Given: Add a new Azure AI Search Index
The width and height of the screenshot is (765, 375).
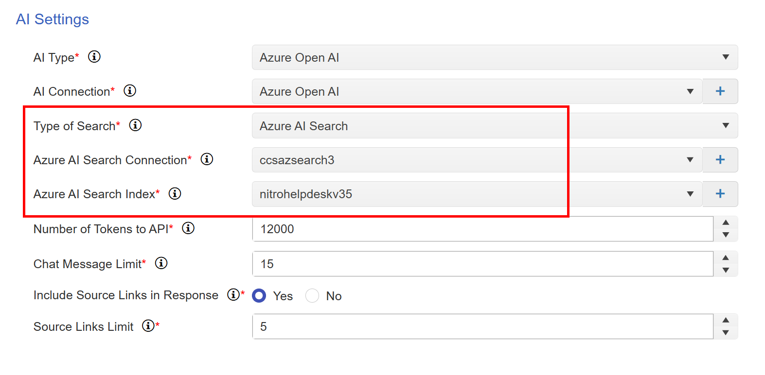Looking at the screenshot, I should coord(720,194).
